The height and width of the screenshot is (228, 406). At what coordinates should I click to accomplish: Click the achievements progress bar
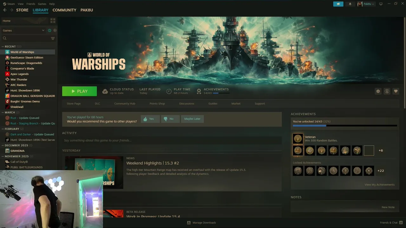click(x=345, y=126)
